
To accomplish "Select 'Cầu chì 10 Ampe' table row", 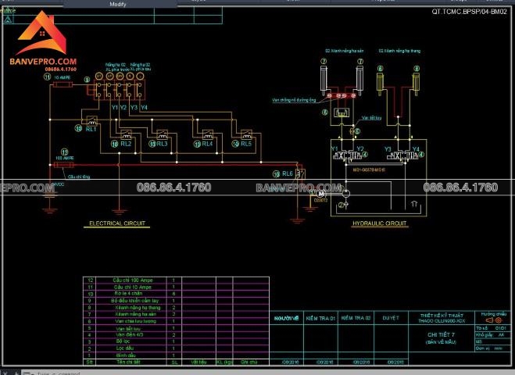I will (x=176, y=287).
